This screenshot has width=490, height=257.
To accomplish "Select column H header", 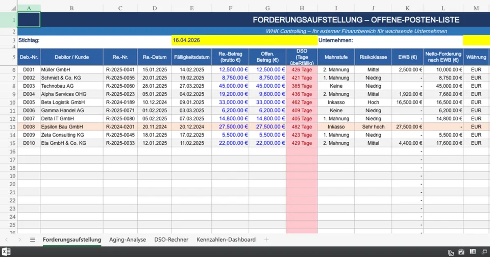I will click(302, 9).
